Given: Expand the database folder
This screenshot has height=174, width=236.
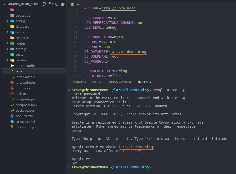Looking at the screenshot, I should tap(22, 26).
